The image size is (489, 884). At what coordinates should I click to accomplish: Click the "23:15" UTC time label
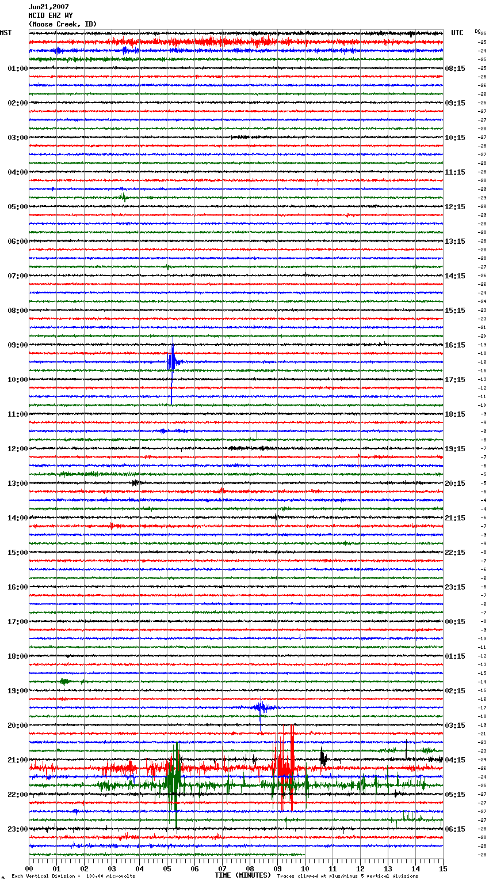click(x=455, y=587)
